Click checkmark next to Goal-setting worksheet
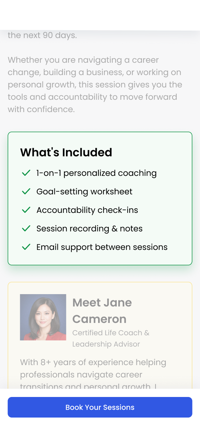This screenshot has width=200, height=434. [x=26, y=192]
